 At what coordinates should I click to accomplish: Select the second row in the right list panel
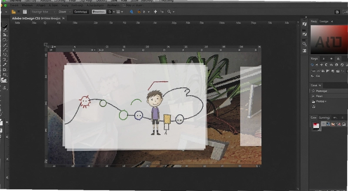coord(329,96)
